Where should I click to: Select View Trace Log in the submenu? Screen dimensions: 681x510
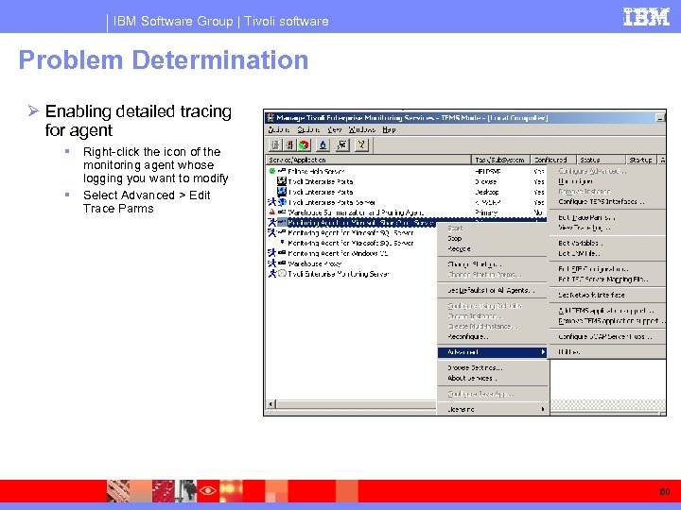[x=607, y=228]
